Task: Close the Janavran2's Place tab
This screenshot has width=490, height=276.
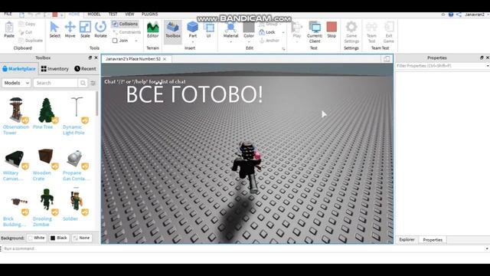Action: pyautogui.click(x=165, y=59)
